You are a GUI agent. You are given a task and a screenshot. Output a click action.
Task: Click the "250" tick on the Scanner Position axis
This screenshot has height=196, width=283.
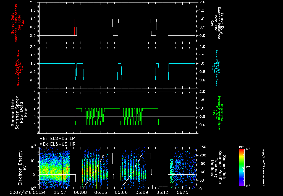click(x=203, y=147)
